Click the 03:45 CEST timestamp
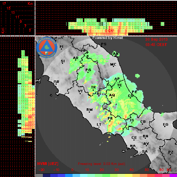The height and width of the screenshot is (177, 177). pyautogui.click(x=156, y=45)
